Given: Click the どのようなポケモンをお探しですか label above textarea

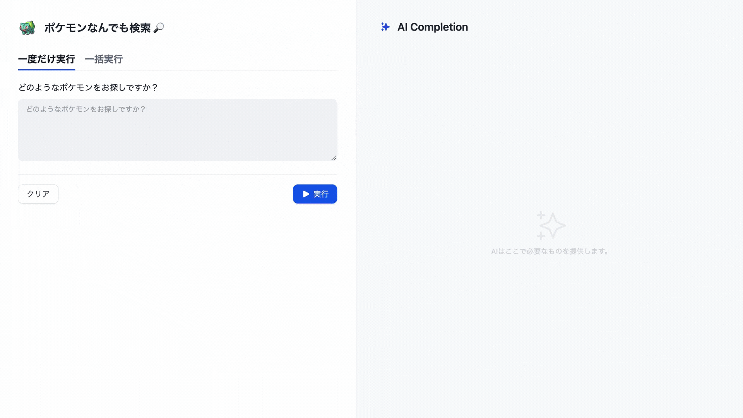Looking at the screenshot, I should tap(88, 87).
